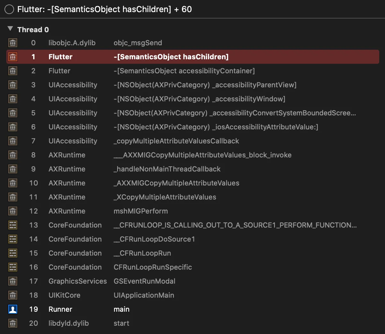Image resolution: width=385 pixels, height=334 pixels.
Task: Select -[SemanticsObject accessibilityContainer] function name
Action: point(184,71)
